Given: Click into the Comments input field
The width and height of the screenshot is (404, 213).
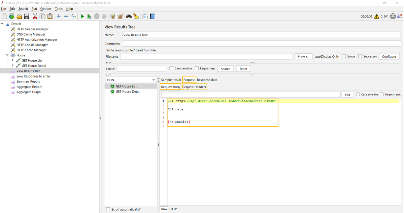Looking at the screenshot, I should click(x=261, y=44).
